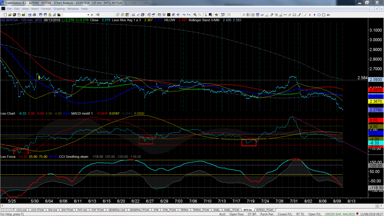Viewport: 384px width, 216px height.
Task: Click the cyan -6.33 indicator marker
Action: (376, 143)
